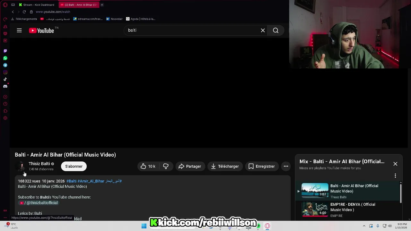Open the YouTube guide hamburger menu

click(19, 30)
